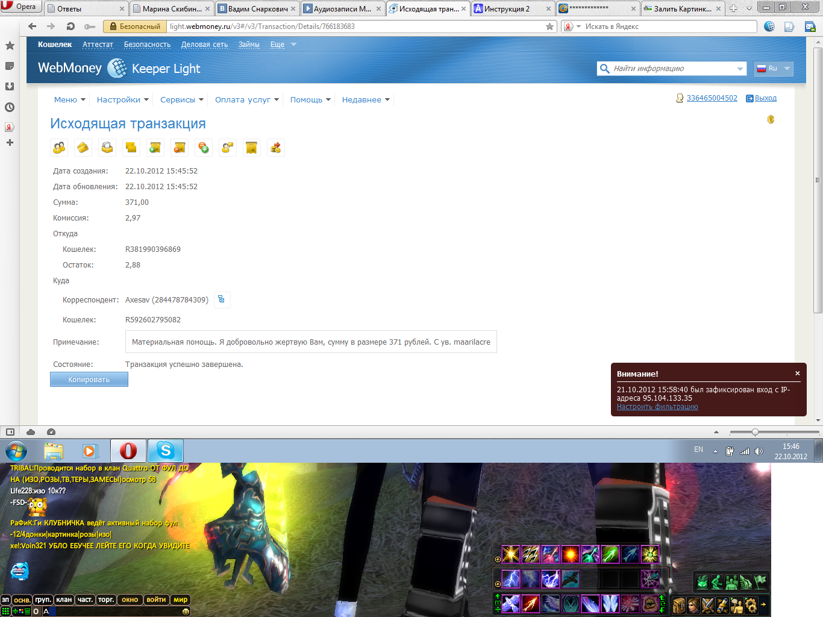
Task: Switch to the Залить Картинк browser tab
Action: (x=683, y=9)
